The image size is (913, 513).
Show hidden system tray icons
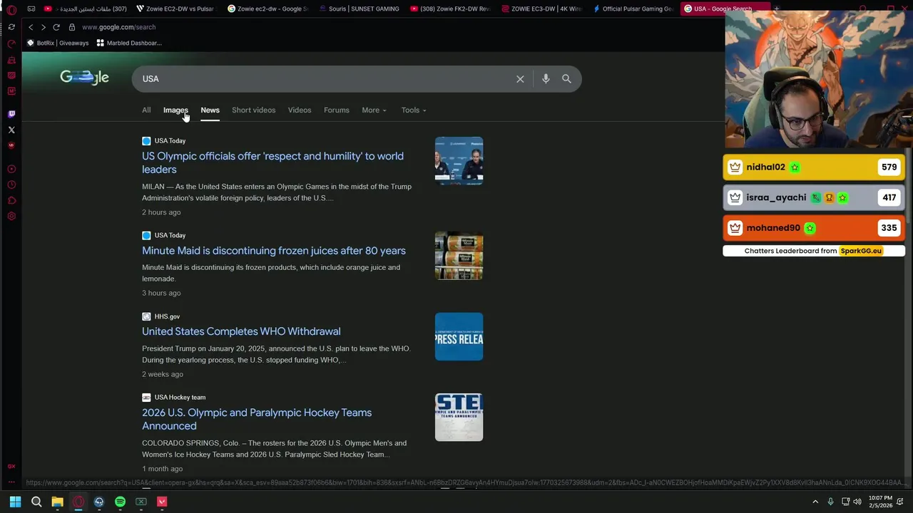click(x=815, y=502)
